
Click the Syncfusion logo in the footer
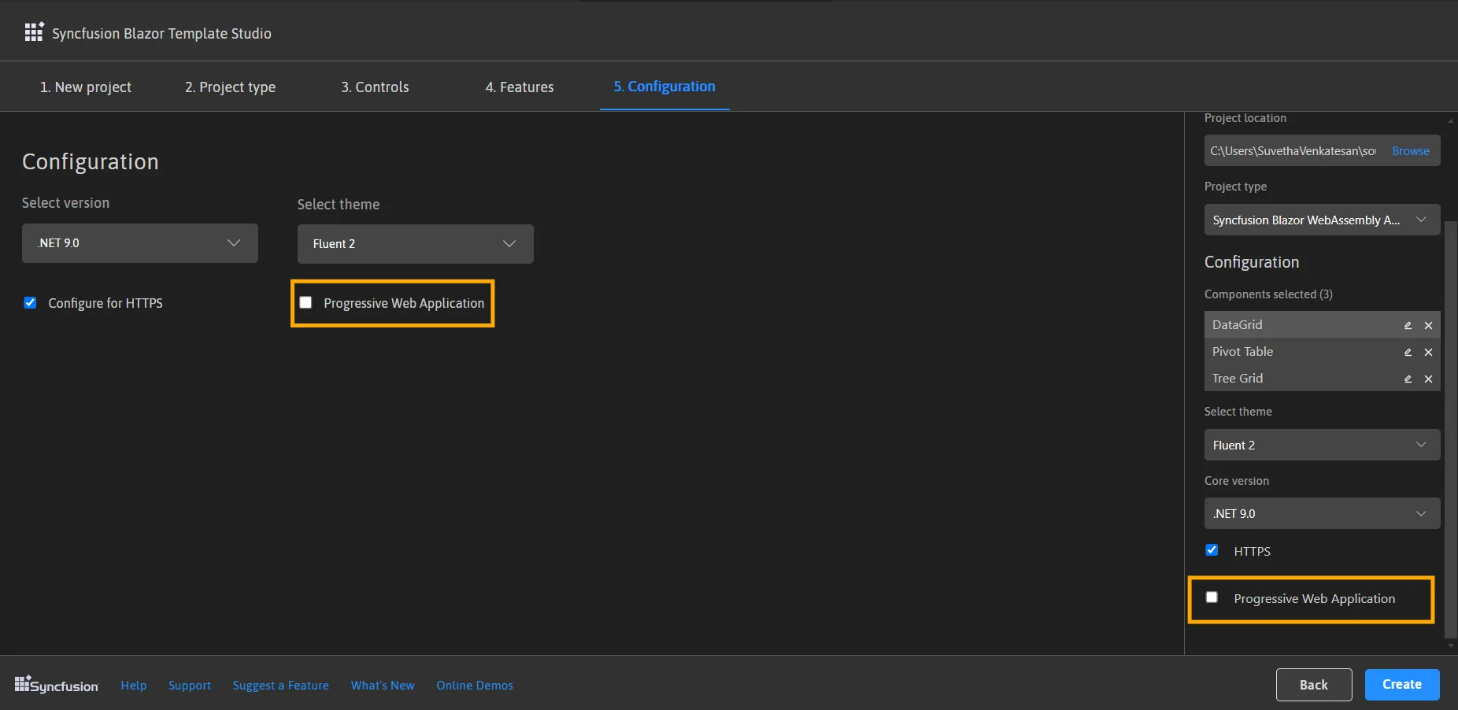56,684
